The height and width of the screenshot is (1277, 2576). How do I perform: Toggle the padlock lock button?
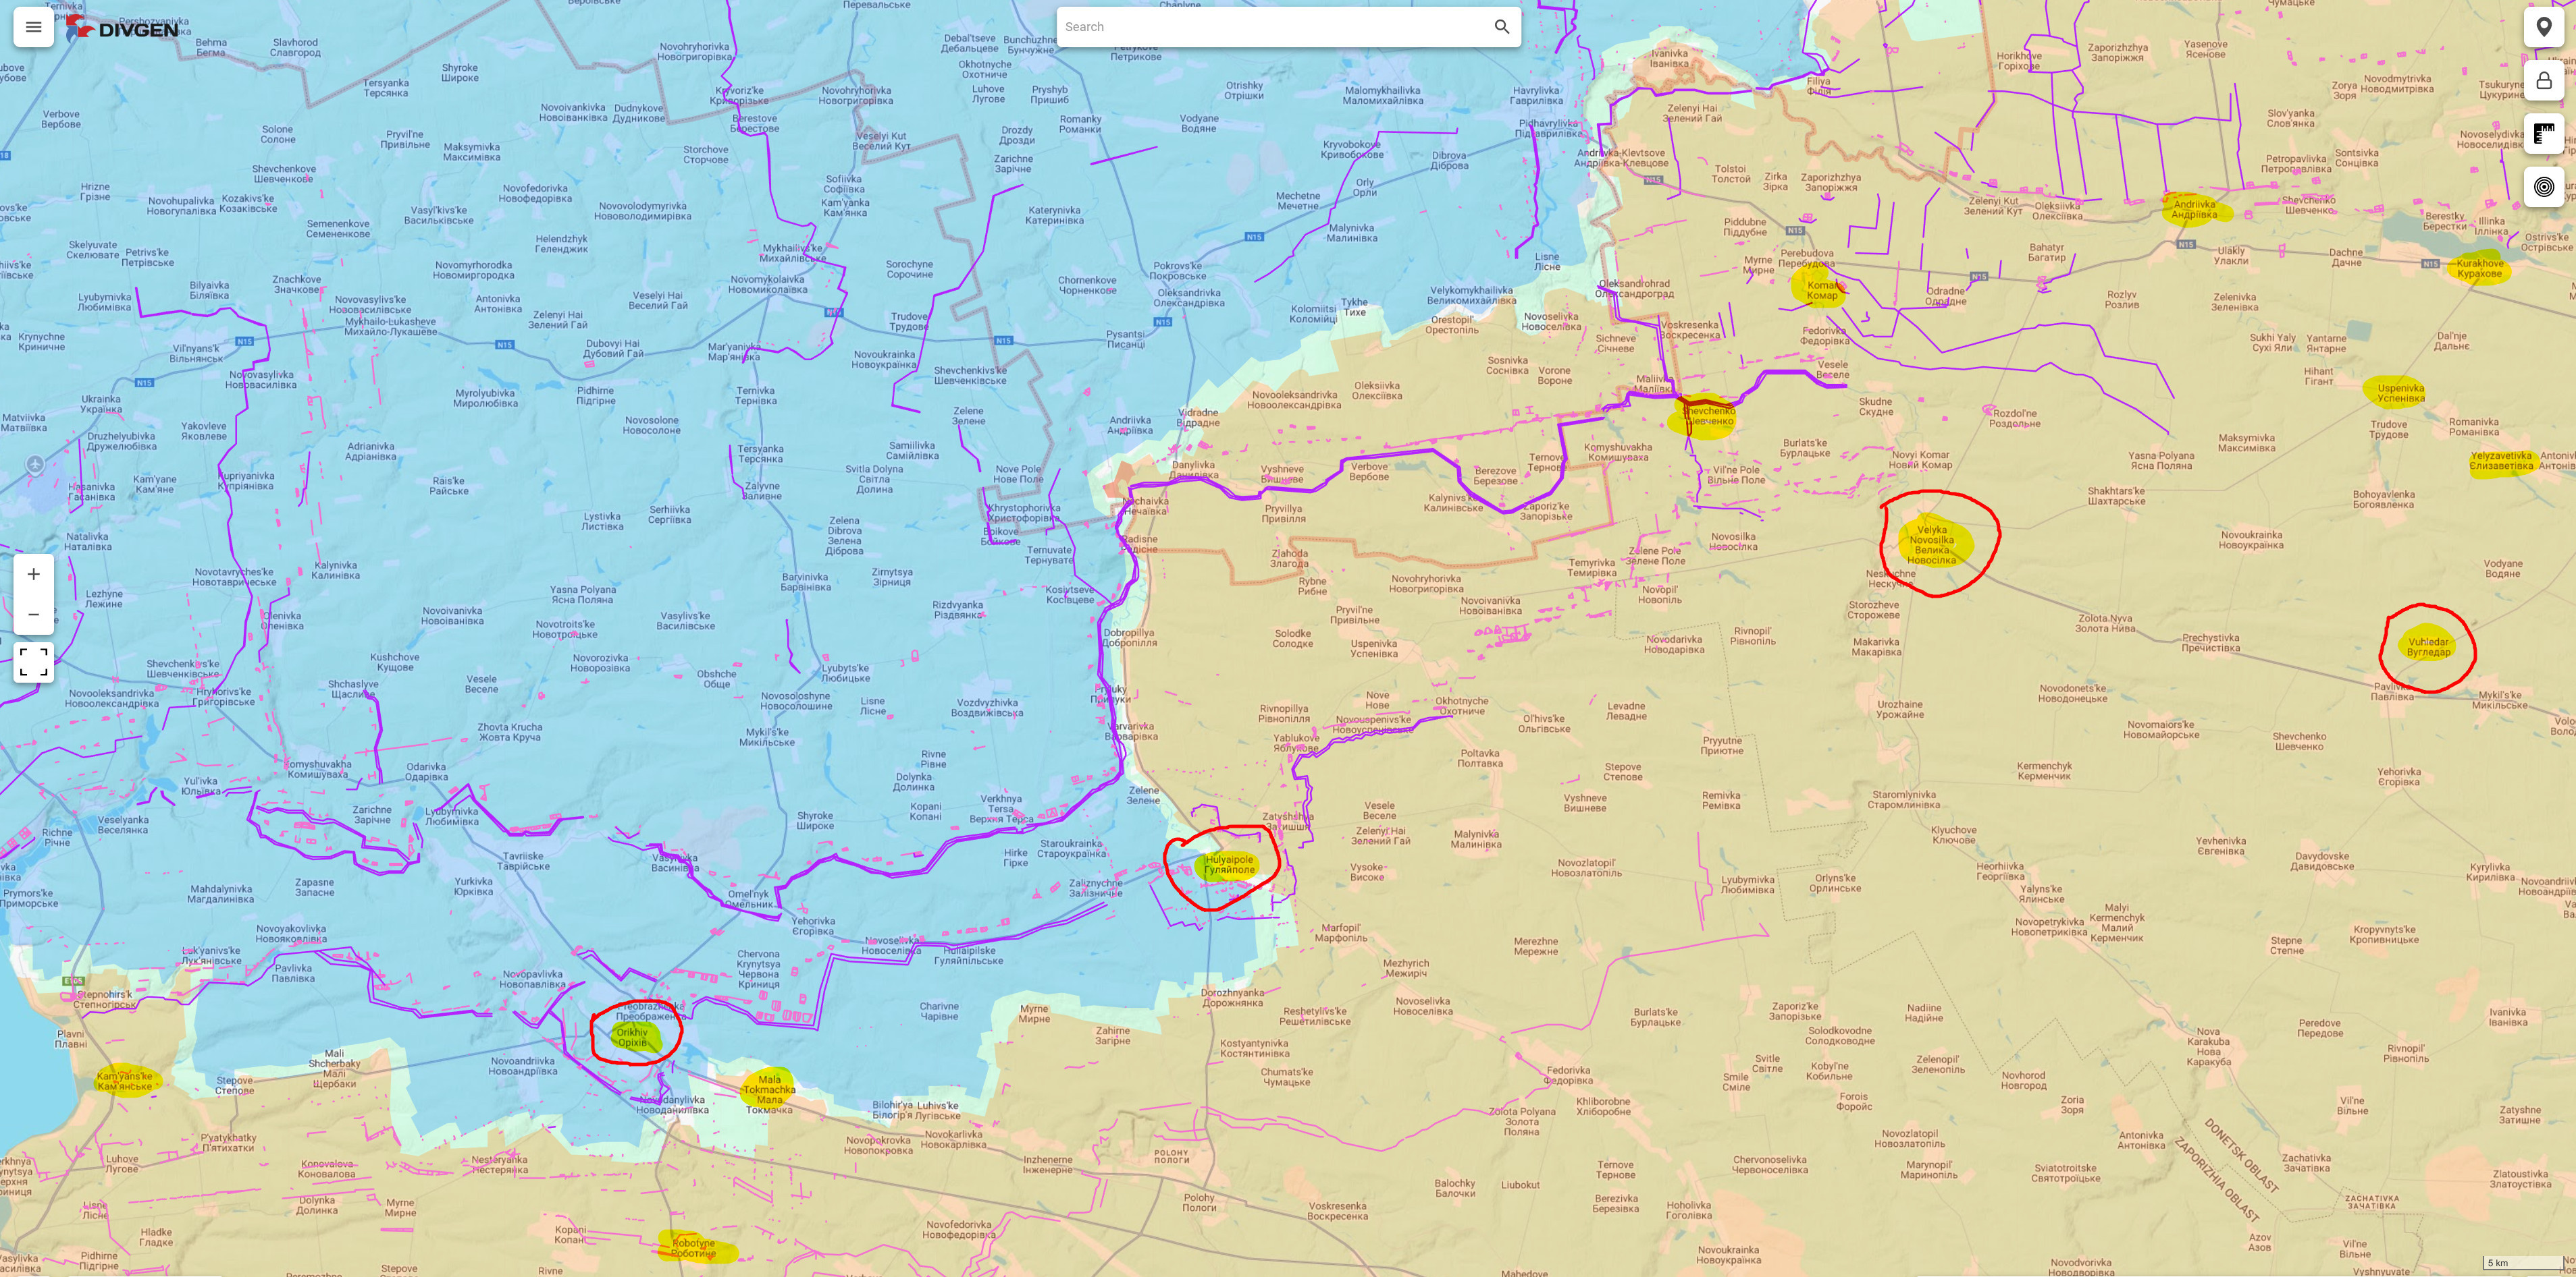tap(2543, 80)
